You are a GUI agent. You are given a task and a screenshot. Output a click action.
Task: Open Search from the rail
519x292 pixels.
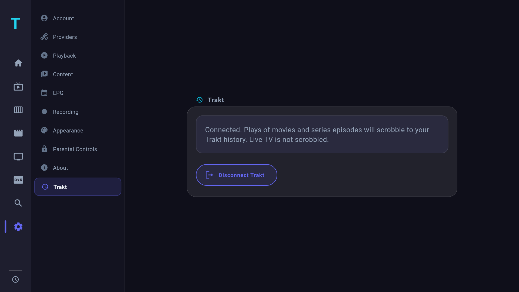click(x=18, y=203)
